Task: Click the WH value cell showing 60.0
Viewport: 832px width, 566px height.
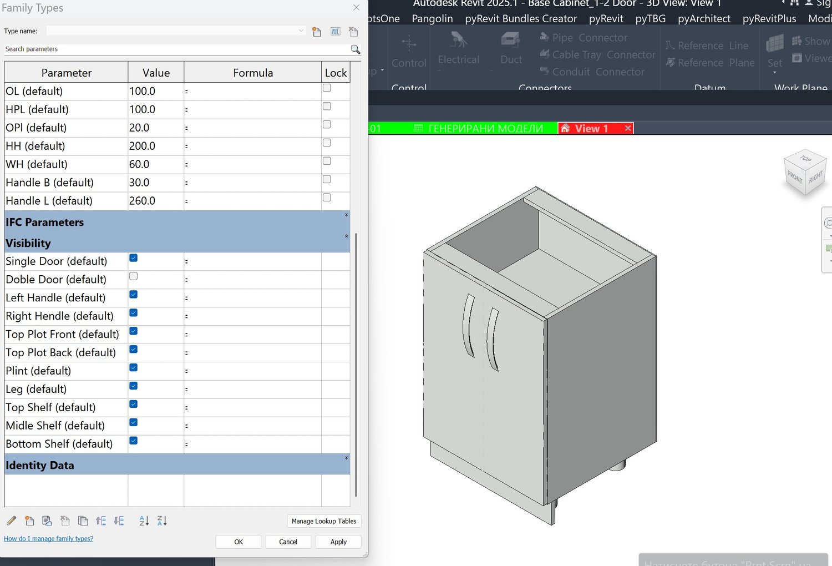Action: pos(156,164)
